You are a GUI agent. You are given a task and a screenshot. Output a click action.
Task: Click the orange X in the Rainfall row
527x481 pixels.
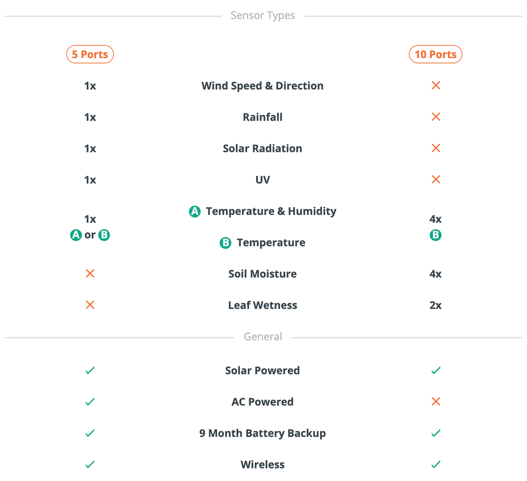436,116
